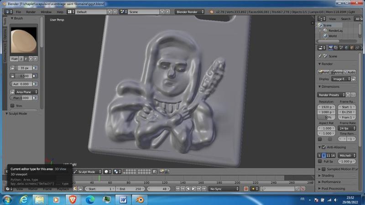Remove a render preset
The height and width of the screenshot is (205, 365).
tap(353, 95)
